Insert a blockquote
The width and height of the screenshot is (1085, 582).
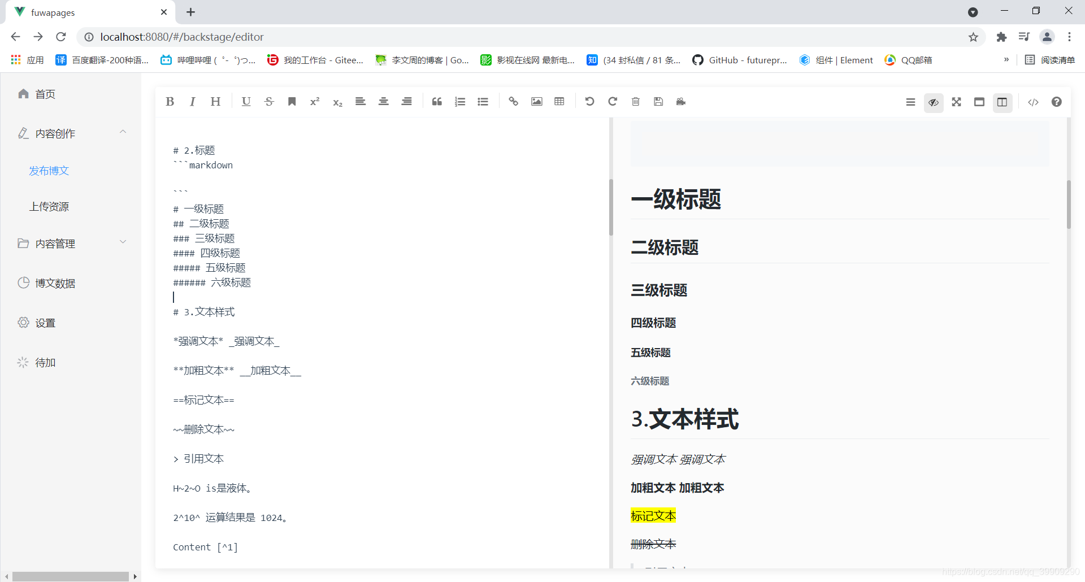437,102
